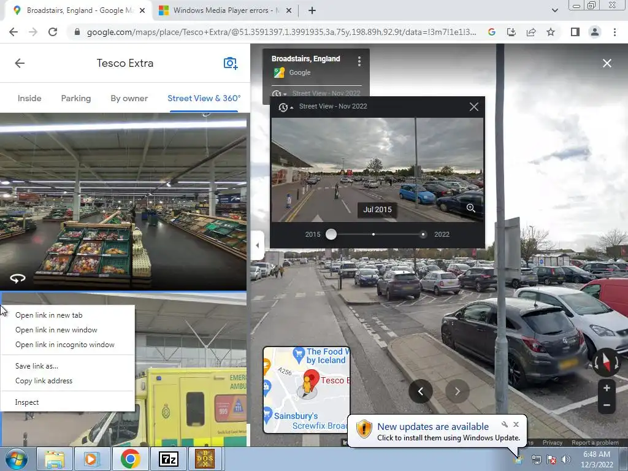628x471 pixels.
Task: Click the Jul 2015 street view preview image
Action: [377, 170]
